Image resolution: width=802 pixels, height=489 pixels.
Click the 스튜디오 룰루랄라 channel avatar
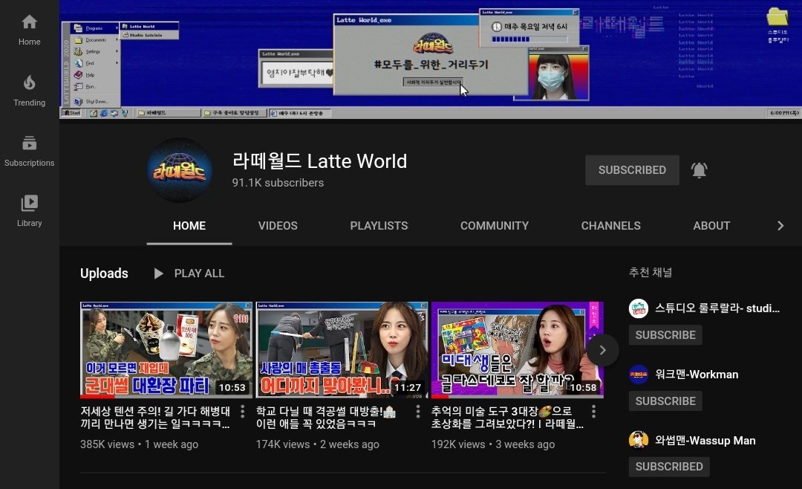(x=639, y=308)
